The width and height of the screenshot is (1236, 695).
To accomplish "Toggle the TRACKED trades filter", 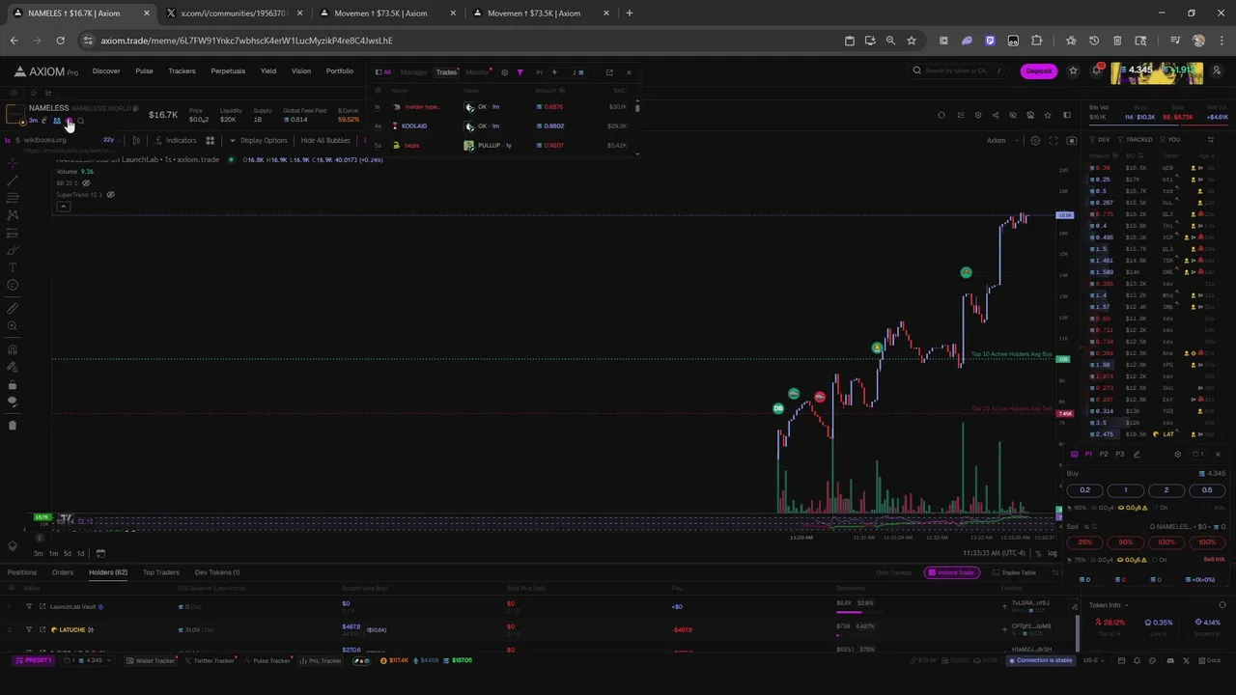I will click(x=1136, y=140).
